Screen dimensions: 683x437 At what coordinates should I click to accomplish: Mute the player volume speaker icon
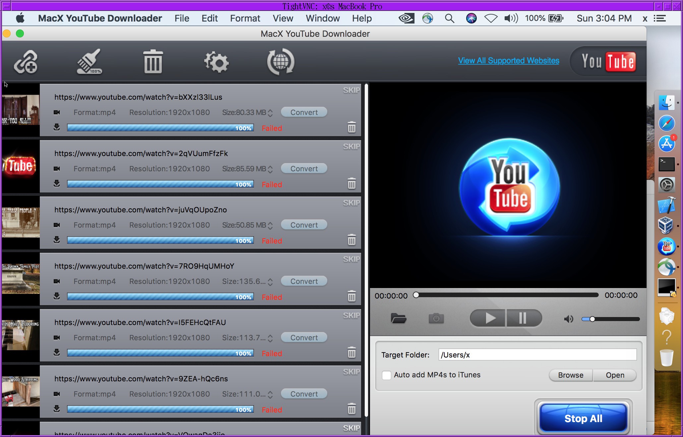coord(568,319)
